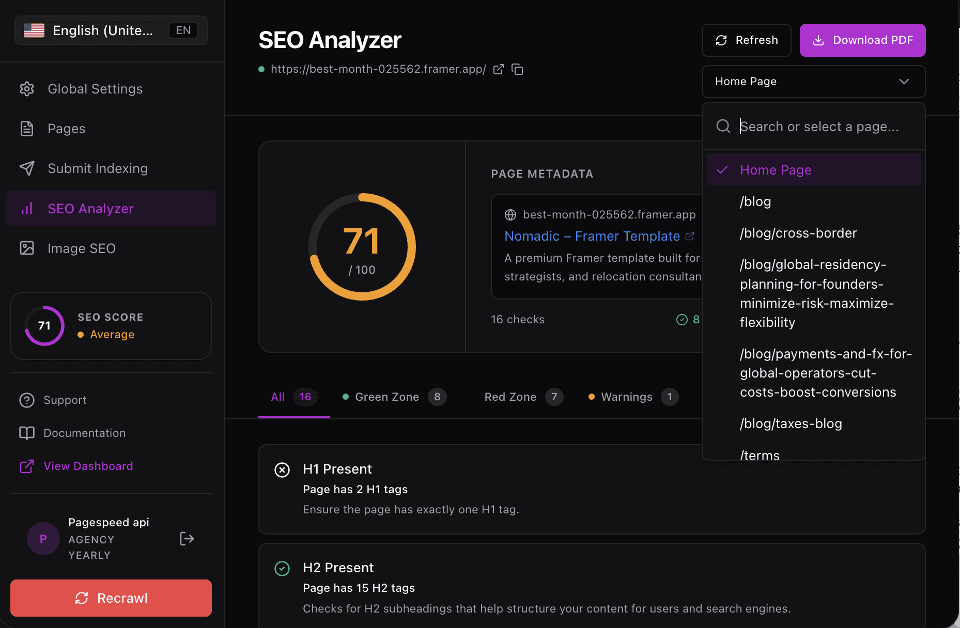Screen dimensions: 960x628
Task: Click the chevron on the Home Page selector
Action: tap(904, 82)
